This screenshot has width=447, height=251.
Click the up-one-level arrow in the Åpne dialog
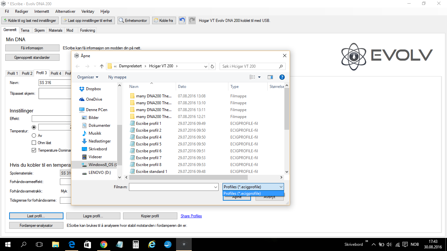click(102, 66)
